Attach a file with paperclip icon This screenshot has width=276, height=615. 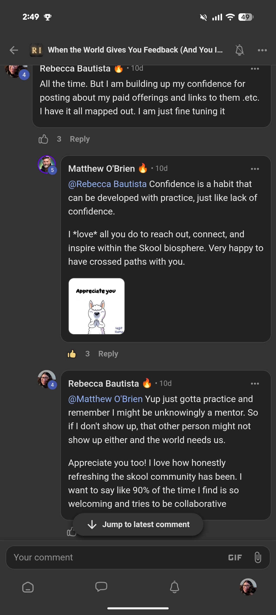tap(258, 557)
